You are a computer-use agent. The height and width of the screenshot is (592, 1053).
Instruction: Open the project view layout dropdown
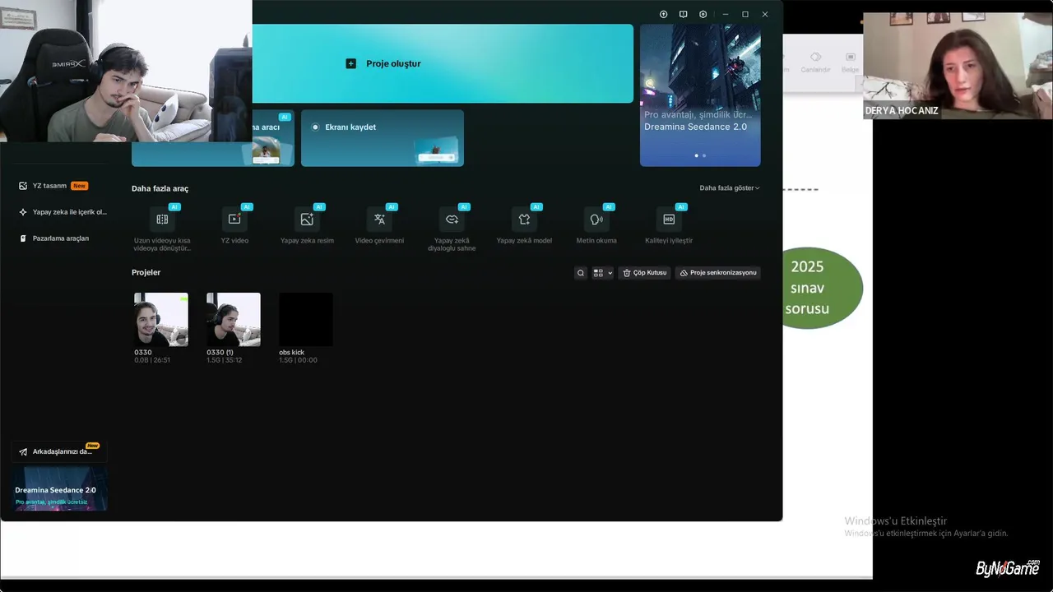pos(603,273)
